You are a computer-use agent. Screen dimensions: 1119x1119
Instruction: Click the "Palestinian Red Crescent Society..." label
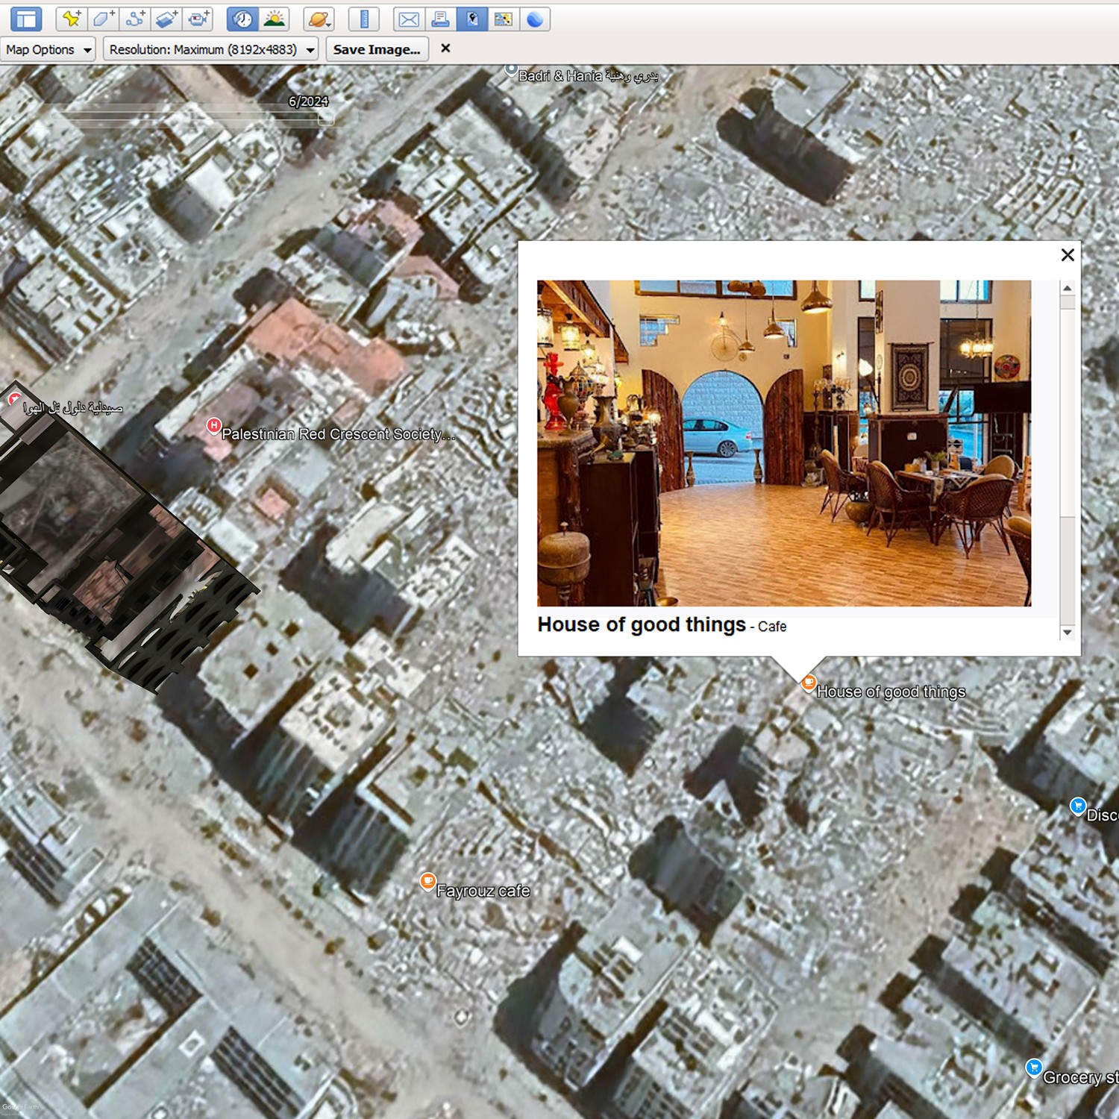pyautogui.click(x=339, y=434)
